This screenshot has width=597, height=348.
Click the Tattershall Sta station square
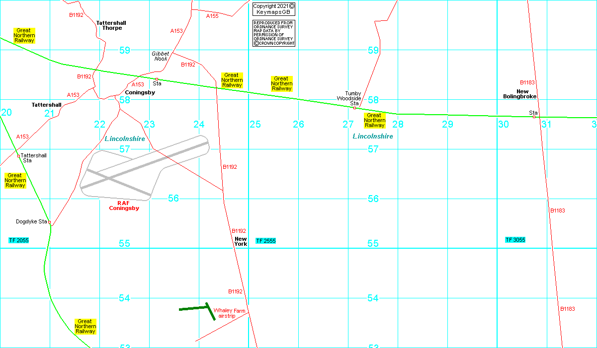[19, 156]
